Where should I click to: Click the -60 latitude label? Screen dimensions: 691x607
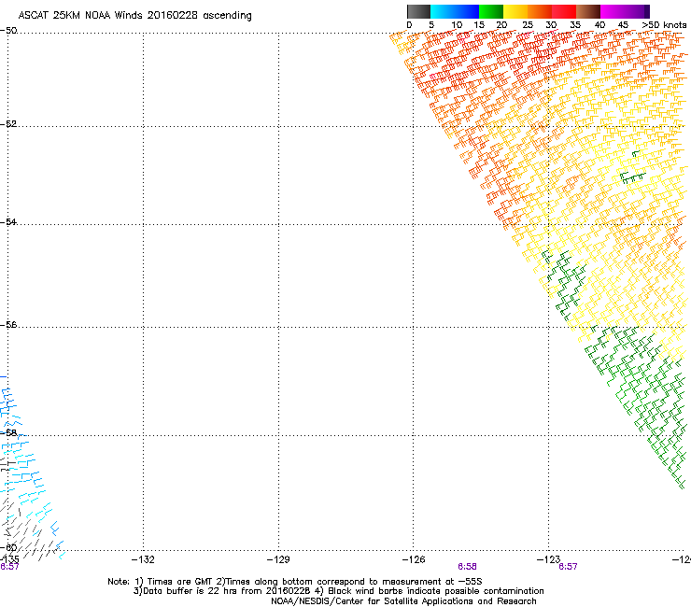8,547
